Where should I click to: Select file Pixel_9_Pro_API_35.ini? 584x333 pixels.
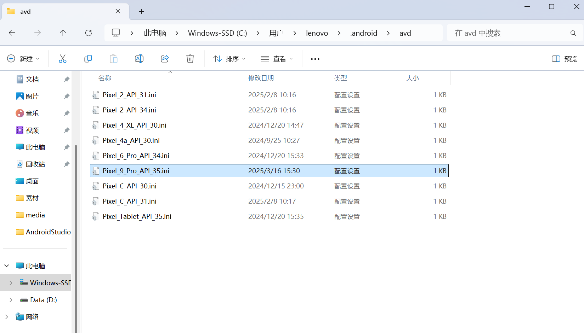pyautogui.click(x=269, y=171)
